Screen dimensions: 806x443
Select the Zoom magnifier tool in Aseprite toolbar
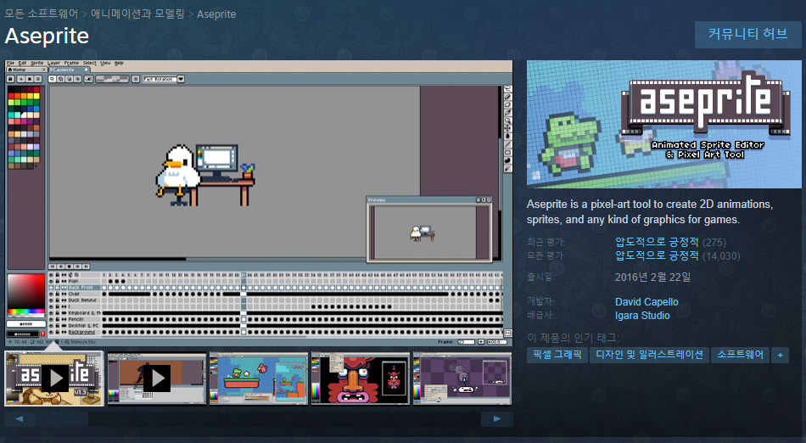[508, 121]
